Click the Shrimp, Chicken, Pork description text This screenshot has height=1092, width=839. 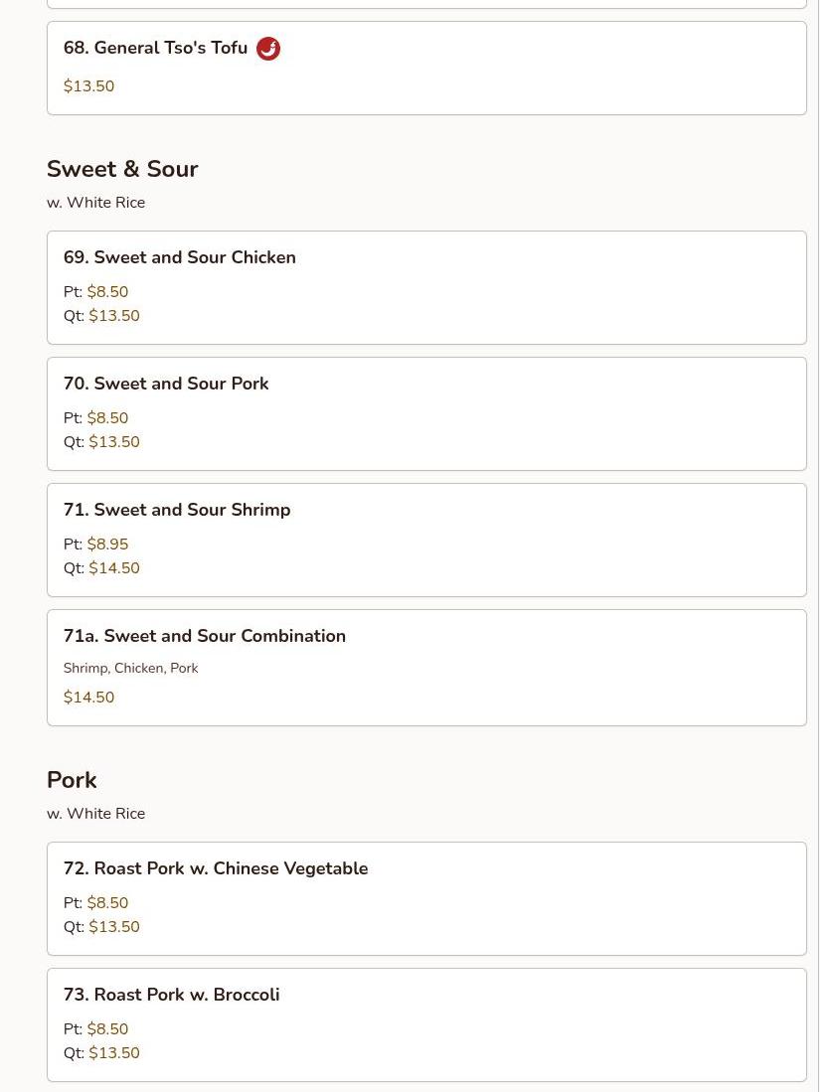(x=131, y=669)
